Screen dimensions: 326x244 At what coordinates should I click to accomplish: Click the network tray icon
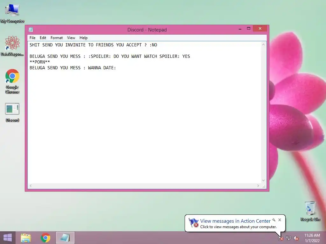coord(288,238)
